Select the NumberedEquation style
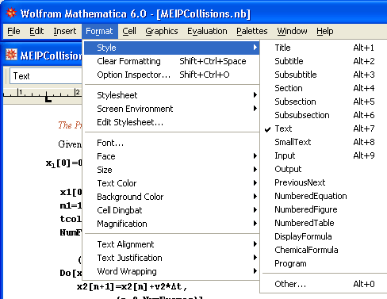This screenshot has width=387, height=299. pyautogui.click(x=324, y=196)
